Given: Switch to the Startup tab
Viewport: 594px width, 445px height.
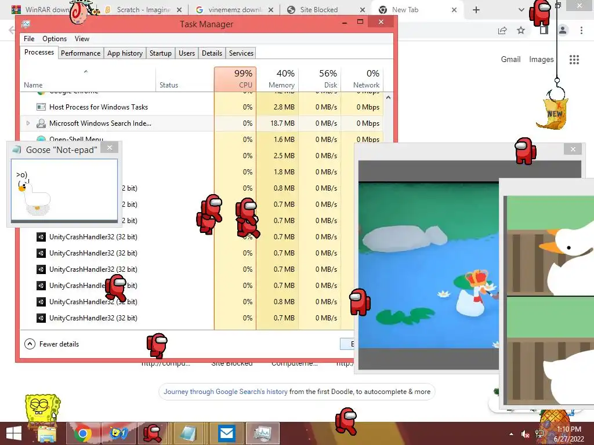Looking at the screenshot, I should coord(161,53).
